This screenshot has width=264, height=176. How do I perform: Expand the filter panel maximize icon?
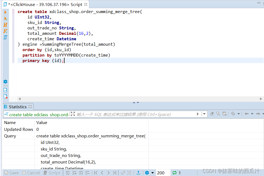click(x=73, y=114)
